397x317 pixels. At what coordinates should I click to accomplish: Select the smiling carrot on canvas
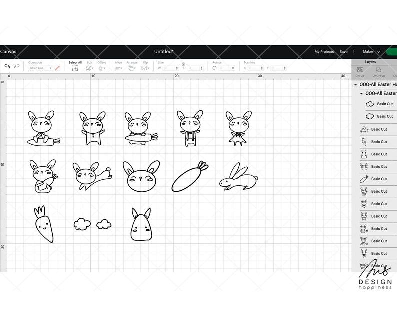click(x=44, y=224)
